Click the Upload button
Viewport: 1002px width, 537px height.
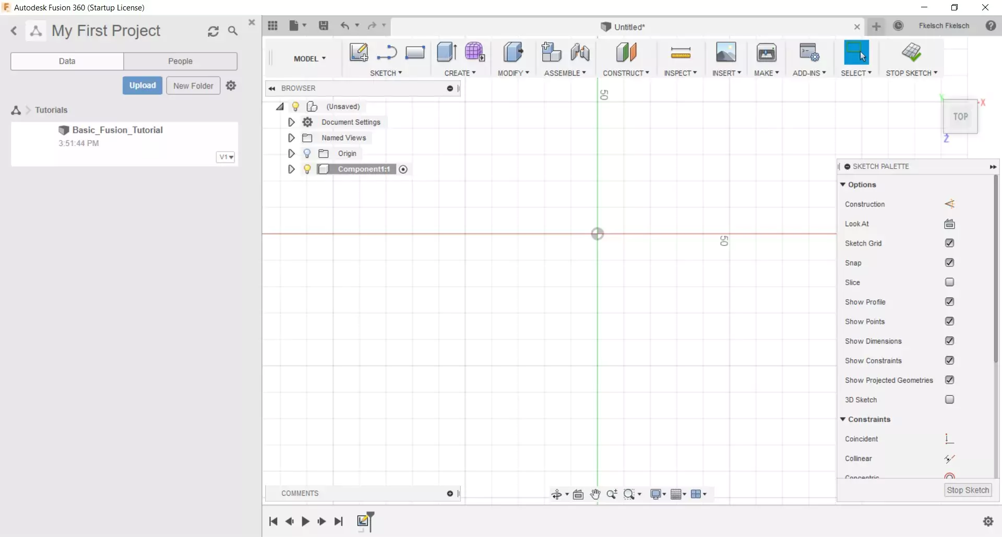(142, 86)
